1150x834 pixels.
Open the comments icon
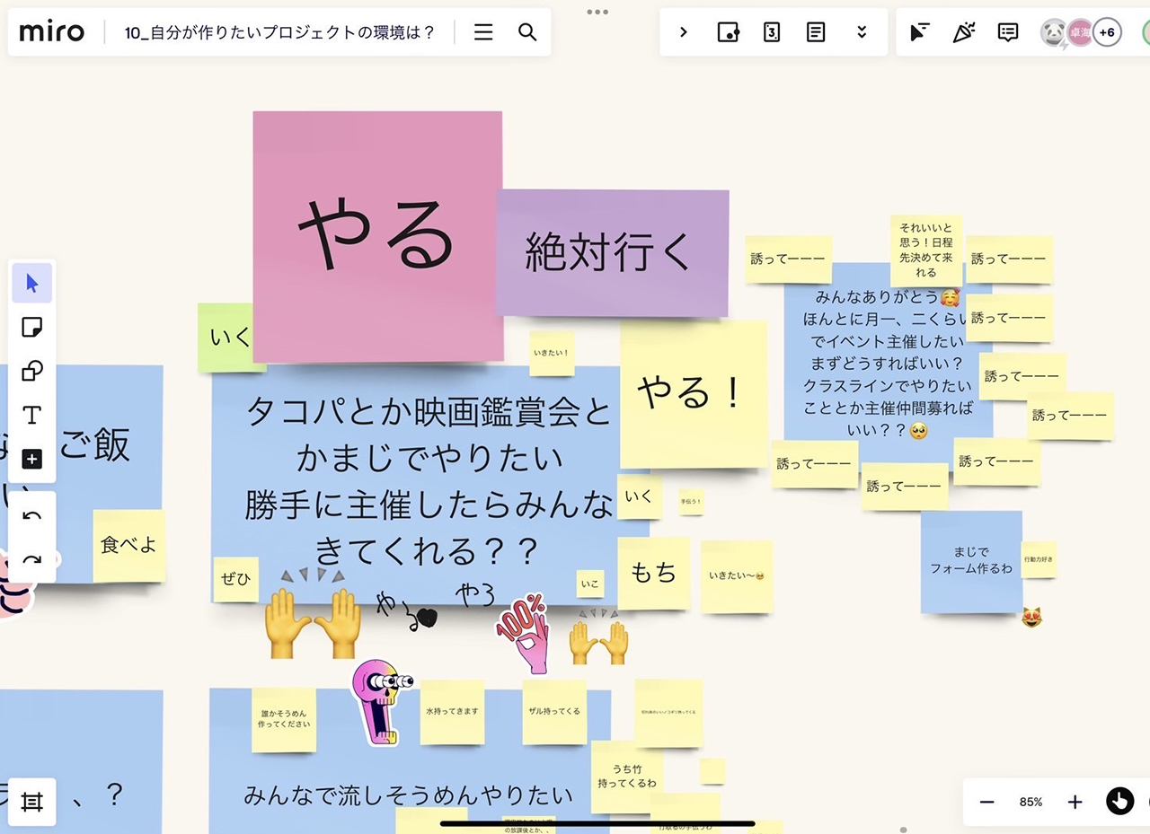point(1008,32)
